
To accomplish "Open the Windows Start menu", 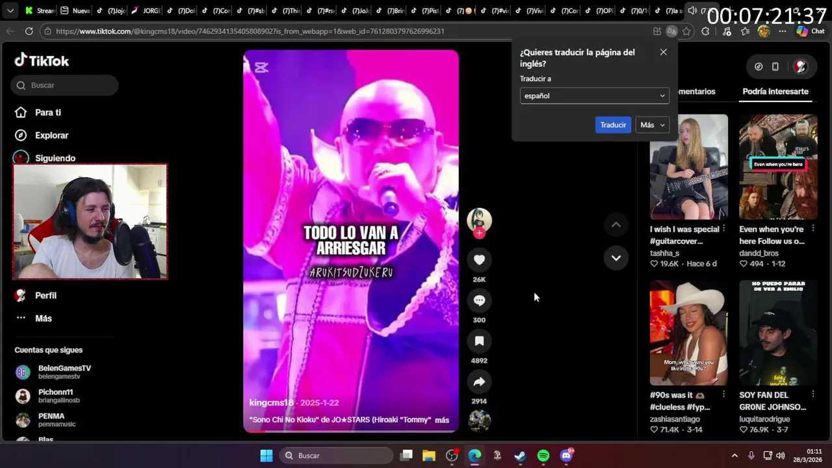I will [x=266, y=456].
